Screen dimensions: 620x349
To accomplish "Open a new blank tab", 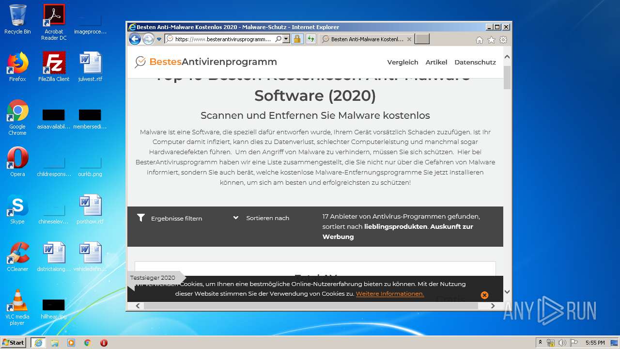I will (x=422, y=39).
